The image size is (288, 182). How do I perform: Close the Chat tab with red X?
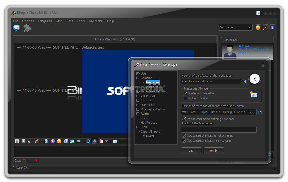tap(24, 161)
